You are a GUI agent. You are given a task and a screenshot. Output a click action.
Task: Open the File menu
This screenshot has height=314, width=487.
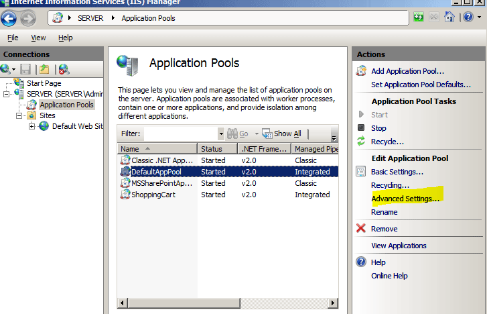(x=13, y=38)
